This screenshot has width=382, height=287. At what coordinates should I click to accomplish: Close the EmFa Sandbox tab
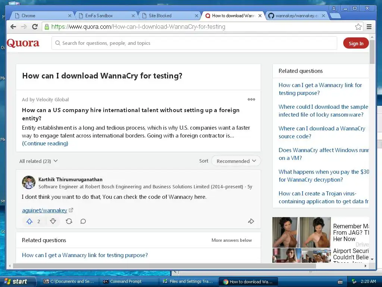point(133,16)
